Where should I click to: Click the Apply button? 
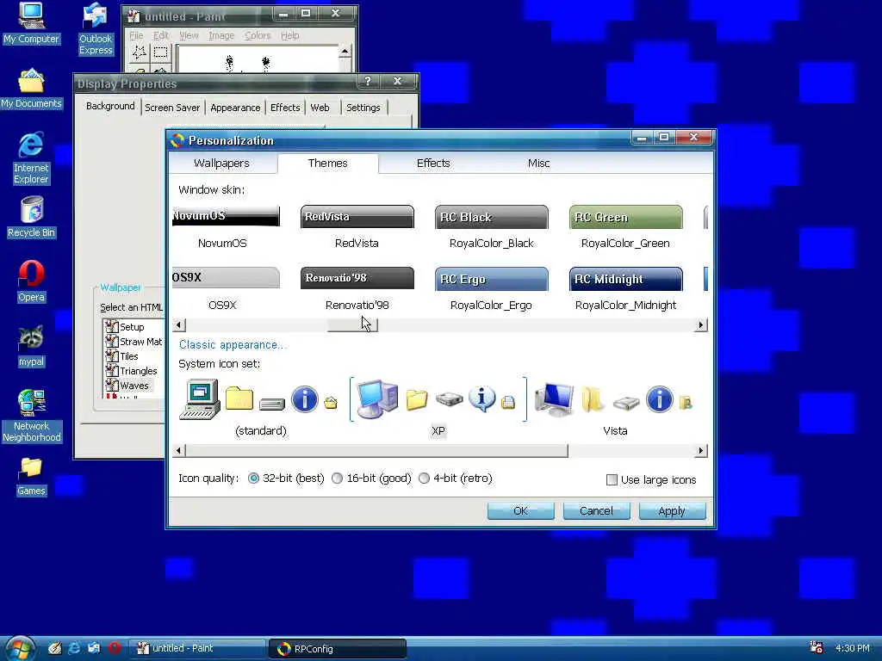[x=672, y=511]
